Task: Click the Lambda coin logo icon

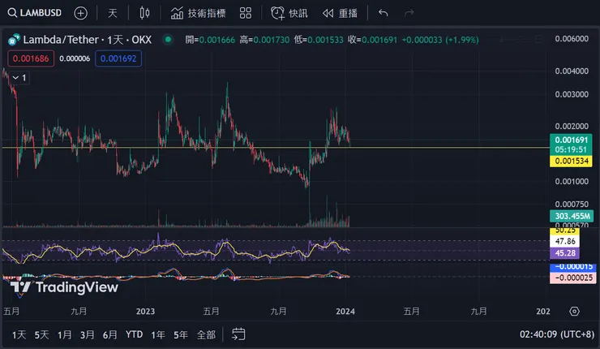Action: [x=14, y=40]
